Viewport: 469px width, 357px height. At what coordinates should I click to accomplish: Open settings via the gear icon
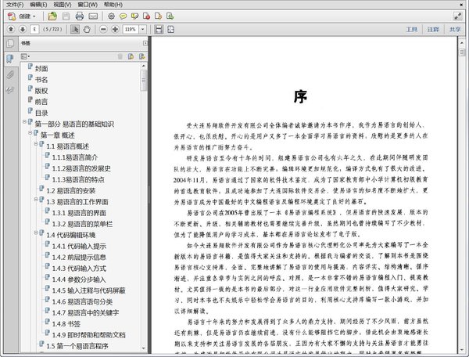point(111,16)
